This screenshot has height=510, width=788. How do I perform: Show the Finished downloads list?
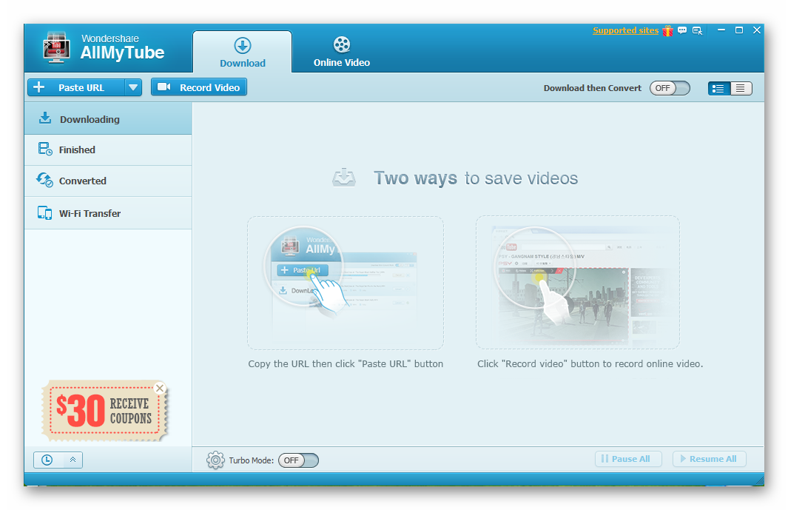[108, 150]
